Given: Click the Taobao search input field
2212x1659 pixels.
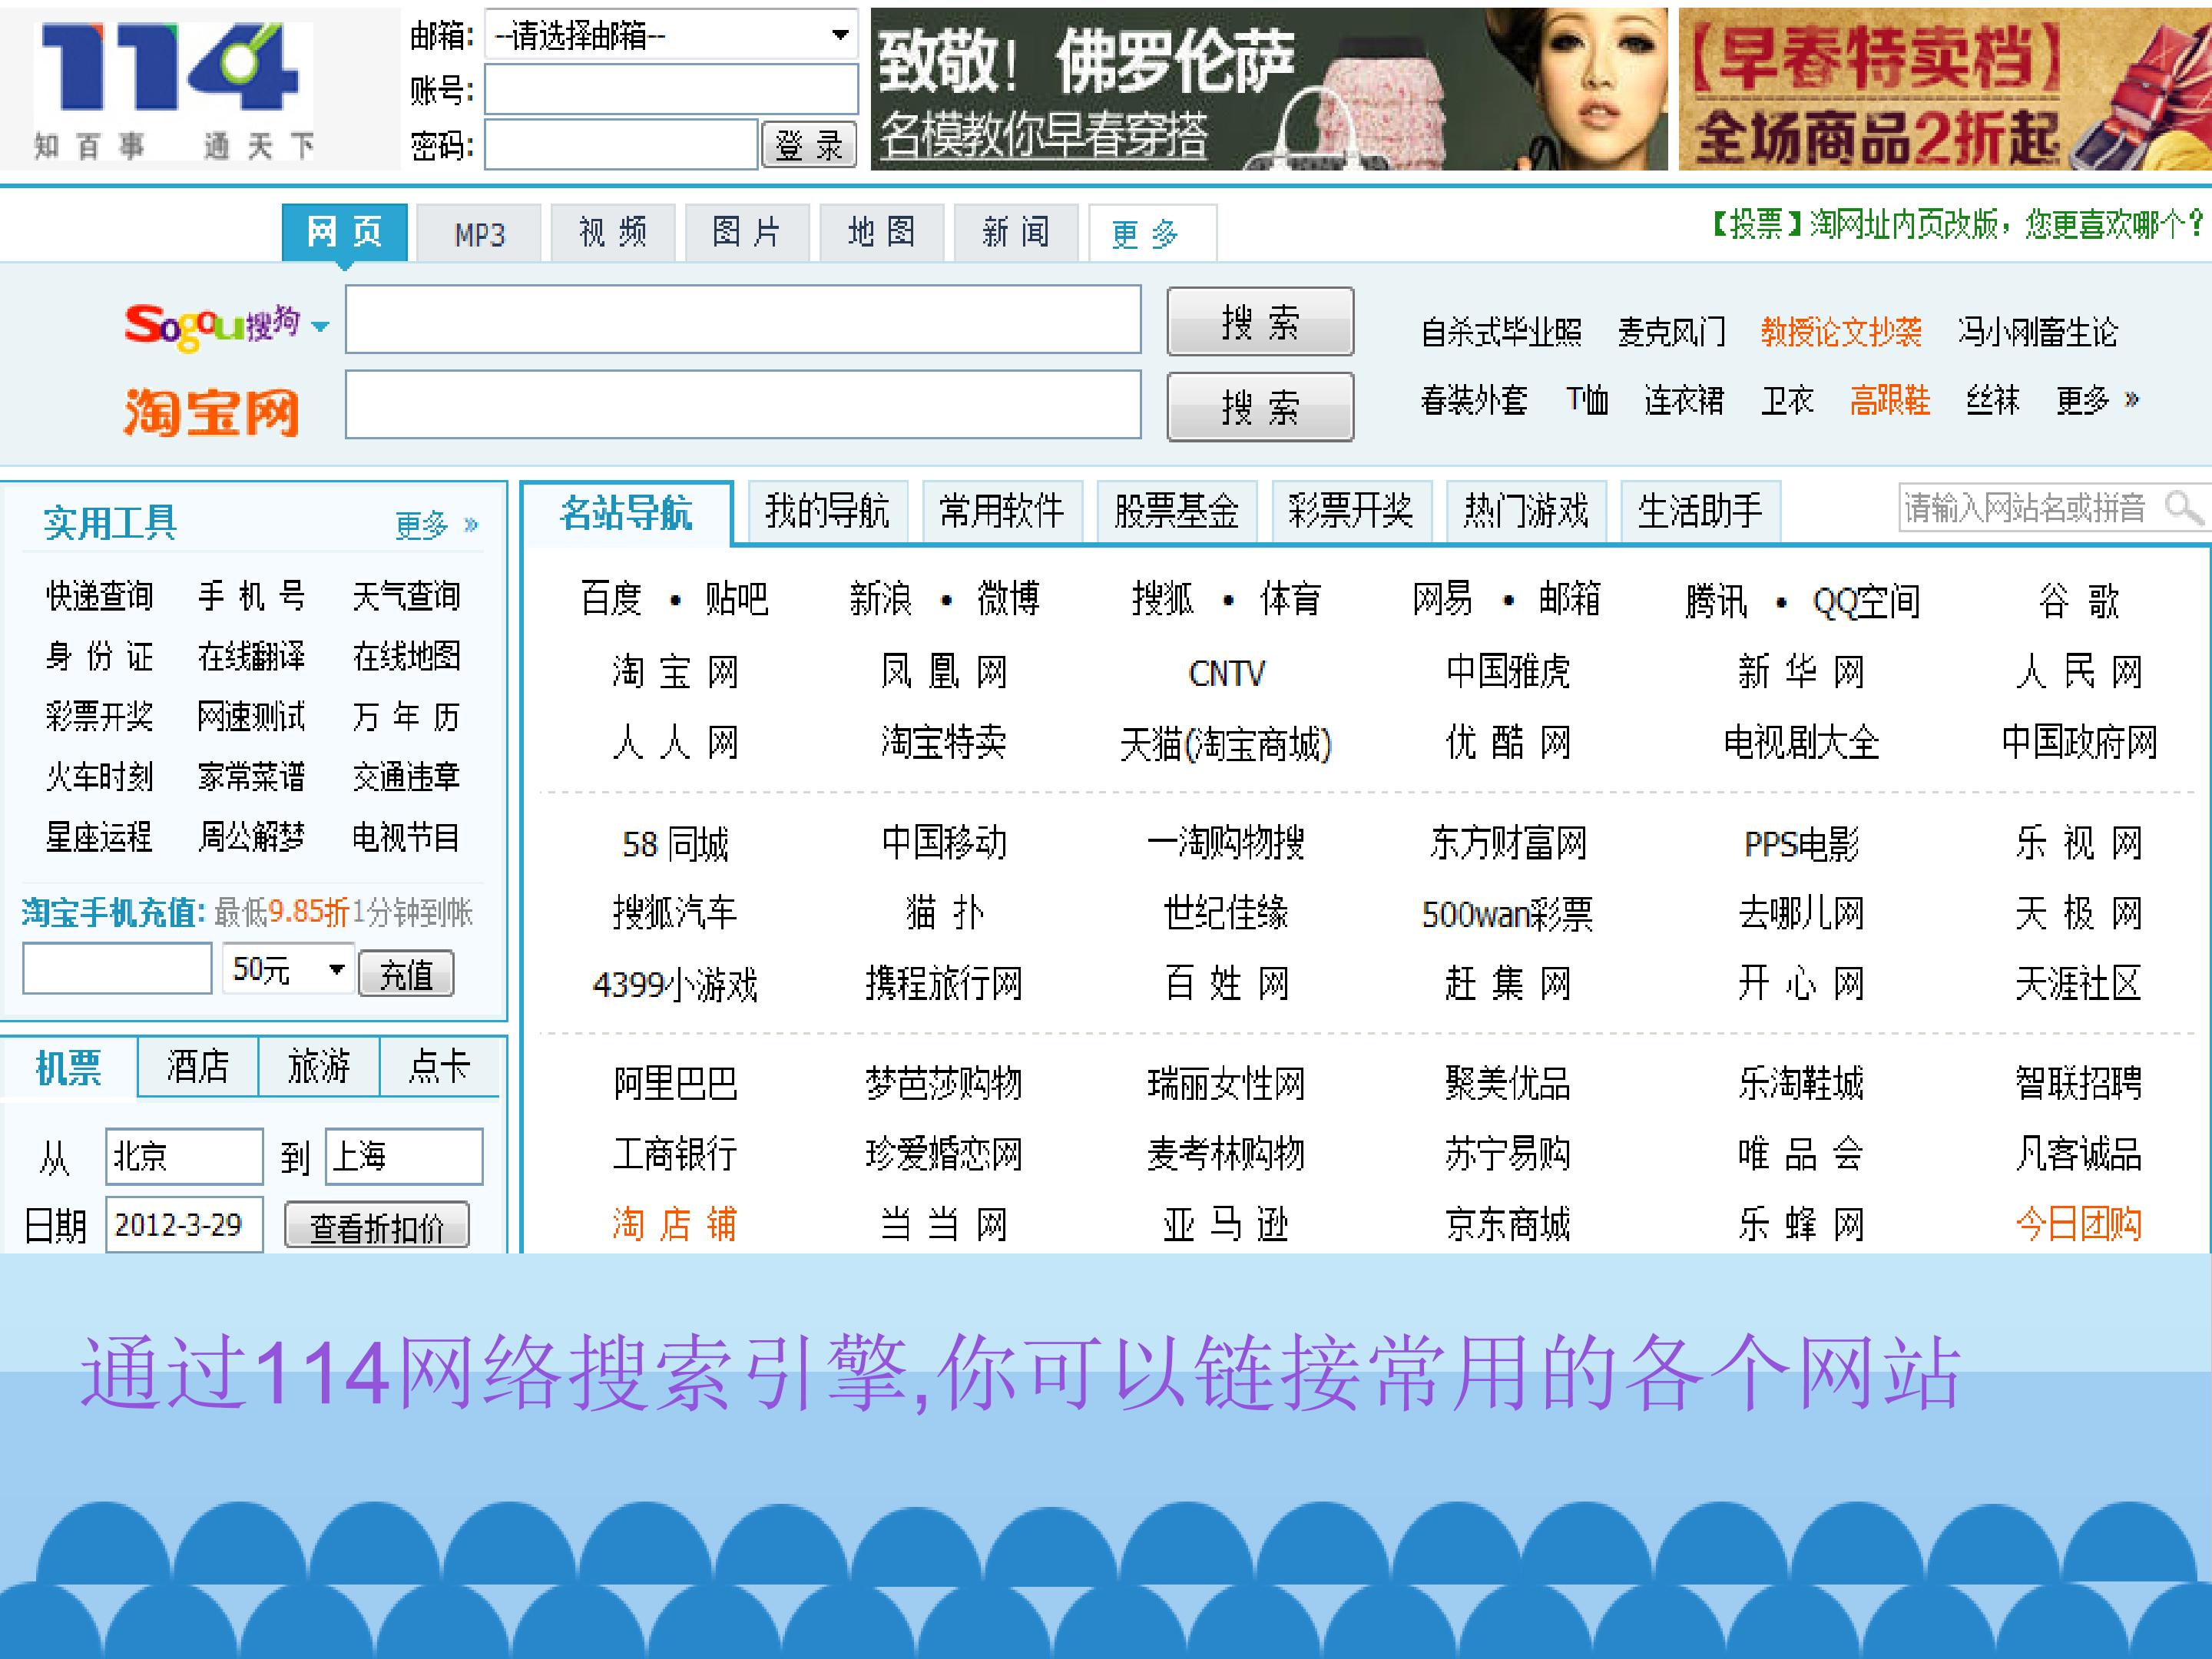Looking at the screenshot, I should coord(743,405).
